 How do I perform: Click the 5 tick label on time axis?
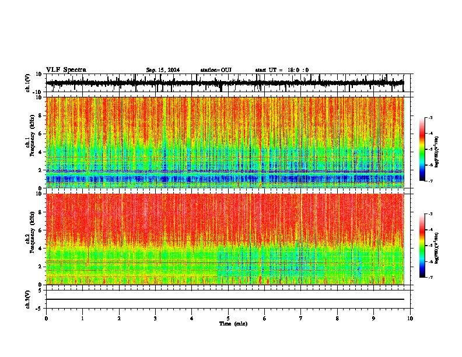(228, 318)
